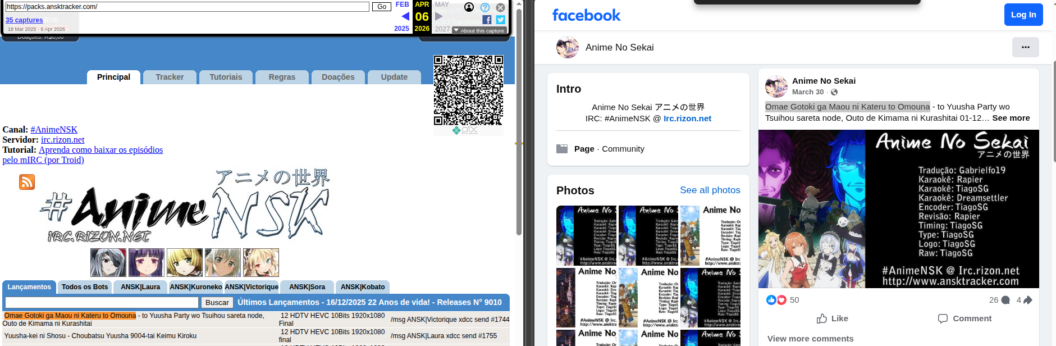Open the white-background photo in the first Photos row
Viewport: 1056px width, 346px height.
711,236
